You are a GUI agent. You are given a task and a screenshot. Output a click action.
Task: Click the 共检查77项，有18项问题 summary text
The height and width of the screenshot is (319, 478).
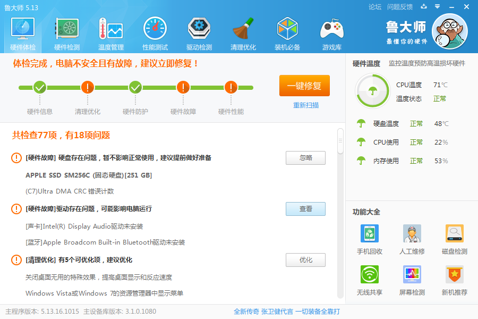point(61,135)
